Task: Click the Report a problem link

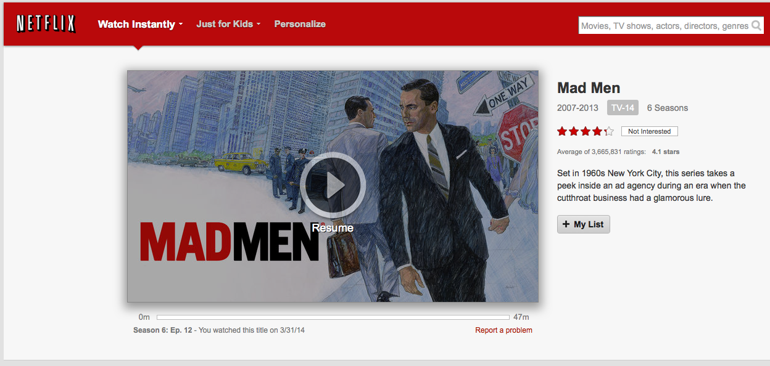Action: point(503,330)
